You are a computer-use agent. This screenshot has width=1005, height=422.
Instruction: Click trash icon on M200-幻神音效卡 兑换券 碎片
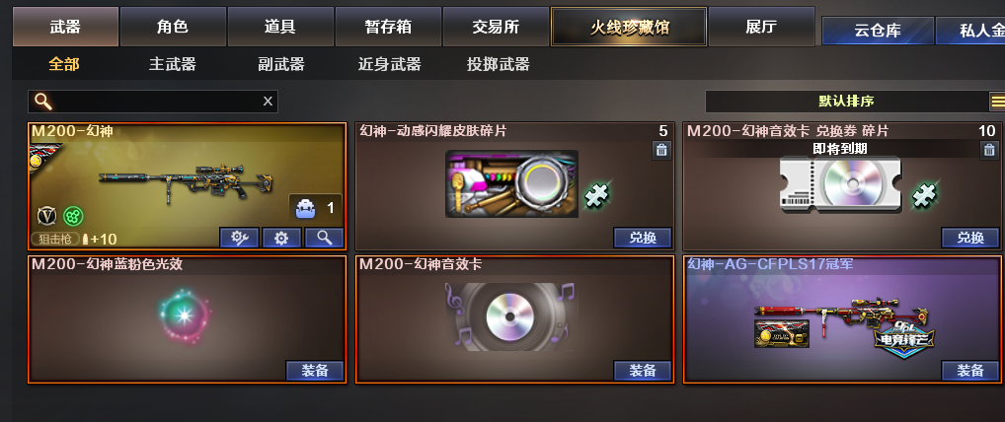click(989, 151)
